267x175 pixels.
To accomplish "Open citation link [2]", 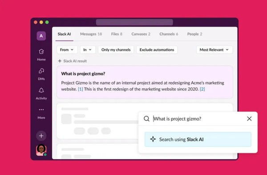I will [x=202, y=89].
